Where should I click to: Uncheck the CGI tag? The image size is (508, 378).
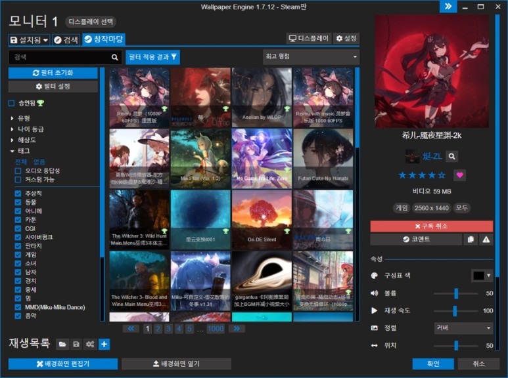[18, 228]
